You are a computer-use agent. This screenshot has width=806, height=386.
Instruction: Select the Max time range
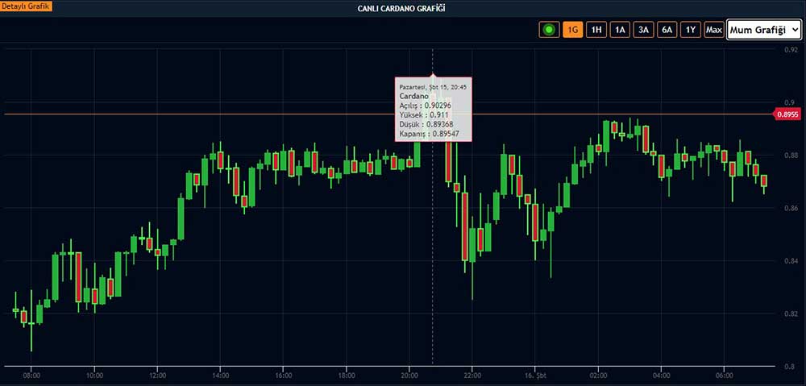[714, 30]
